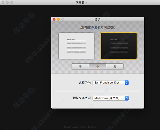
Task: Click the 选择窗口风格和文本区宽度 heading
Action: click(98, 27)
